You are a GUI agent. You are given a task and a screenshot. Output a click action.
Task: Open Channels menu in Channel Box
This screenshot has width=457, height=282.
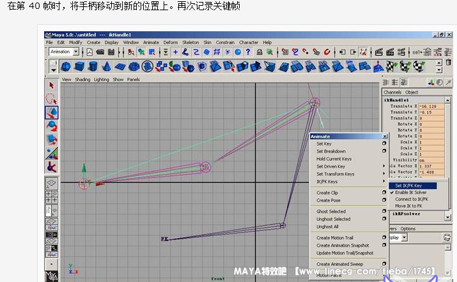click(392, 93)
